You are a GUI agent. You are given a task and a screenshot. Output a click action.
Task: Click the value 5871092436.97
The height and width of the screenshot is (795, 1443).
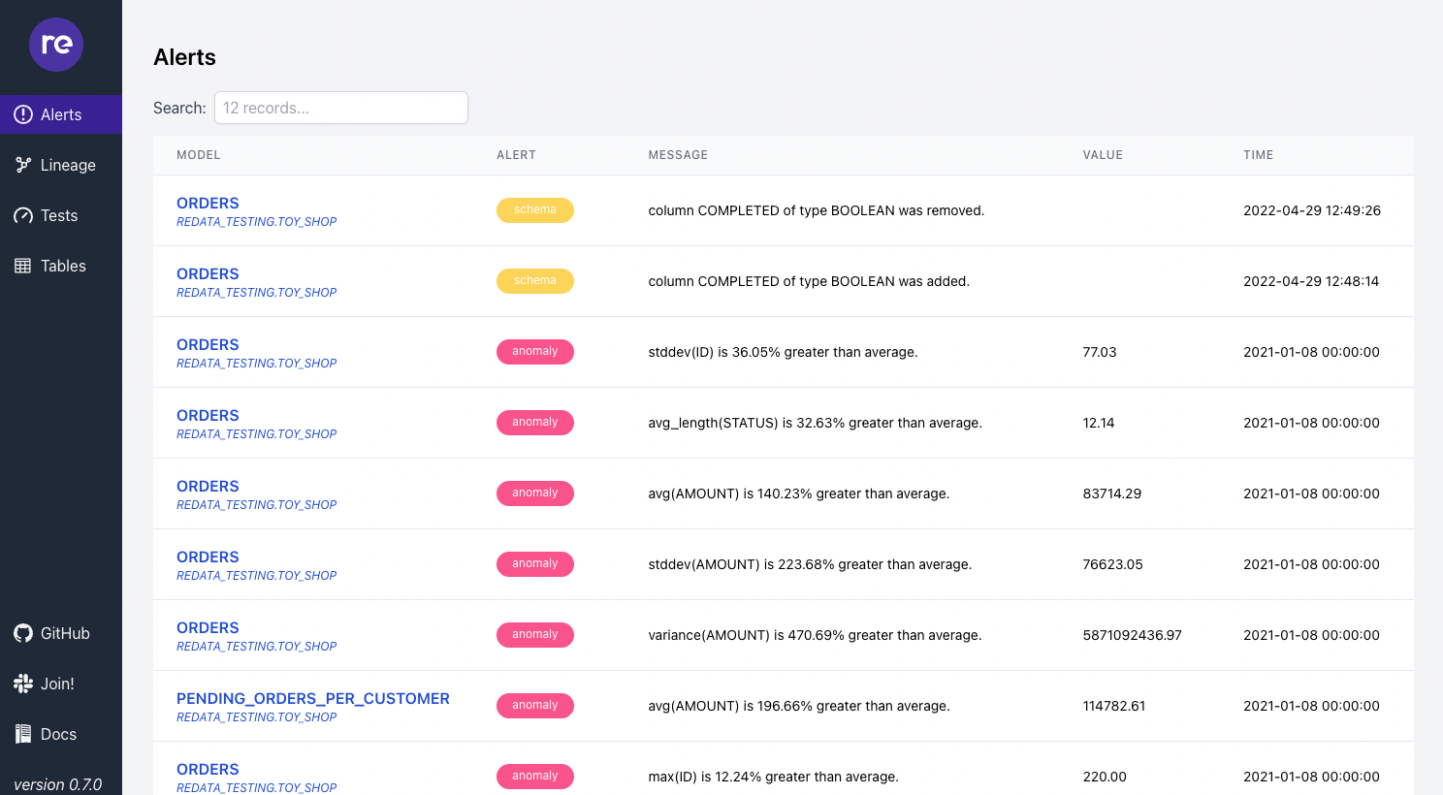pyautogui.click(x=1133, y=635)
